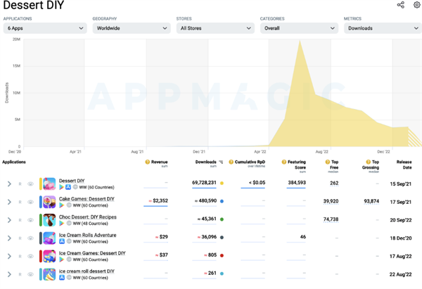
Task: Open the Ice Cream Rolls Adventure link
Action: 87,235
